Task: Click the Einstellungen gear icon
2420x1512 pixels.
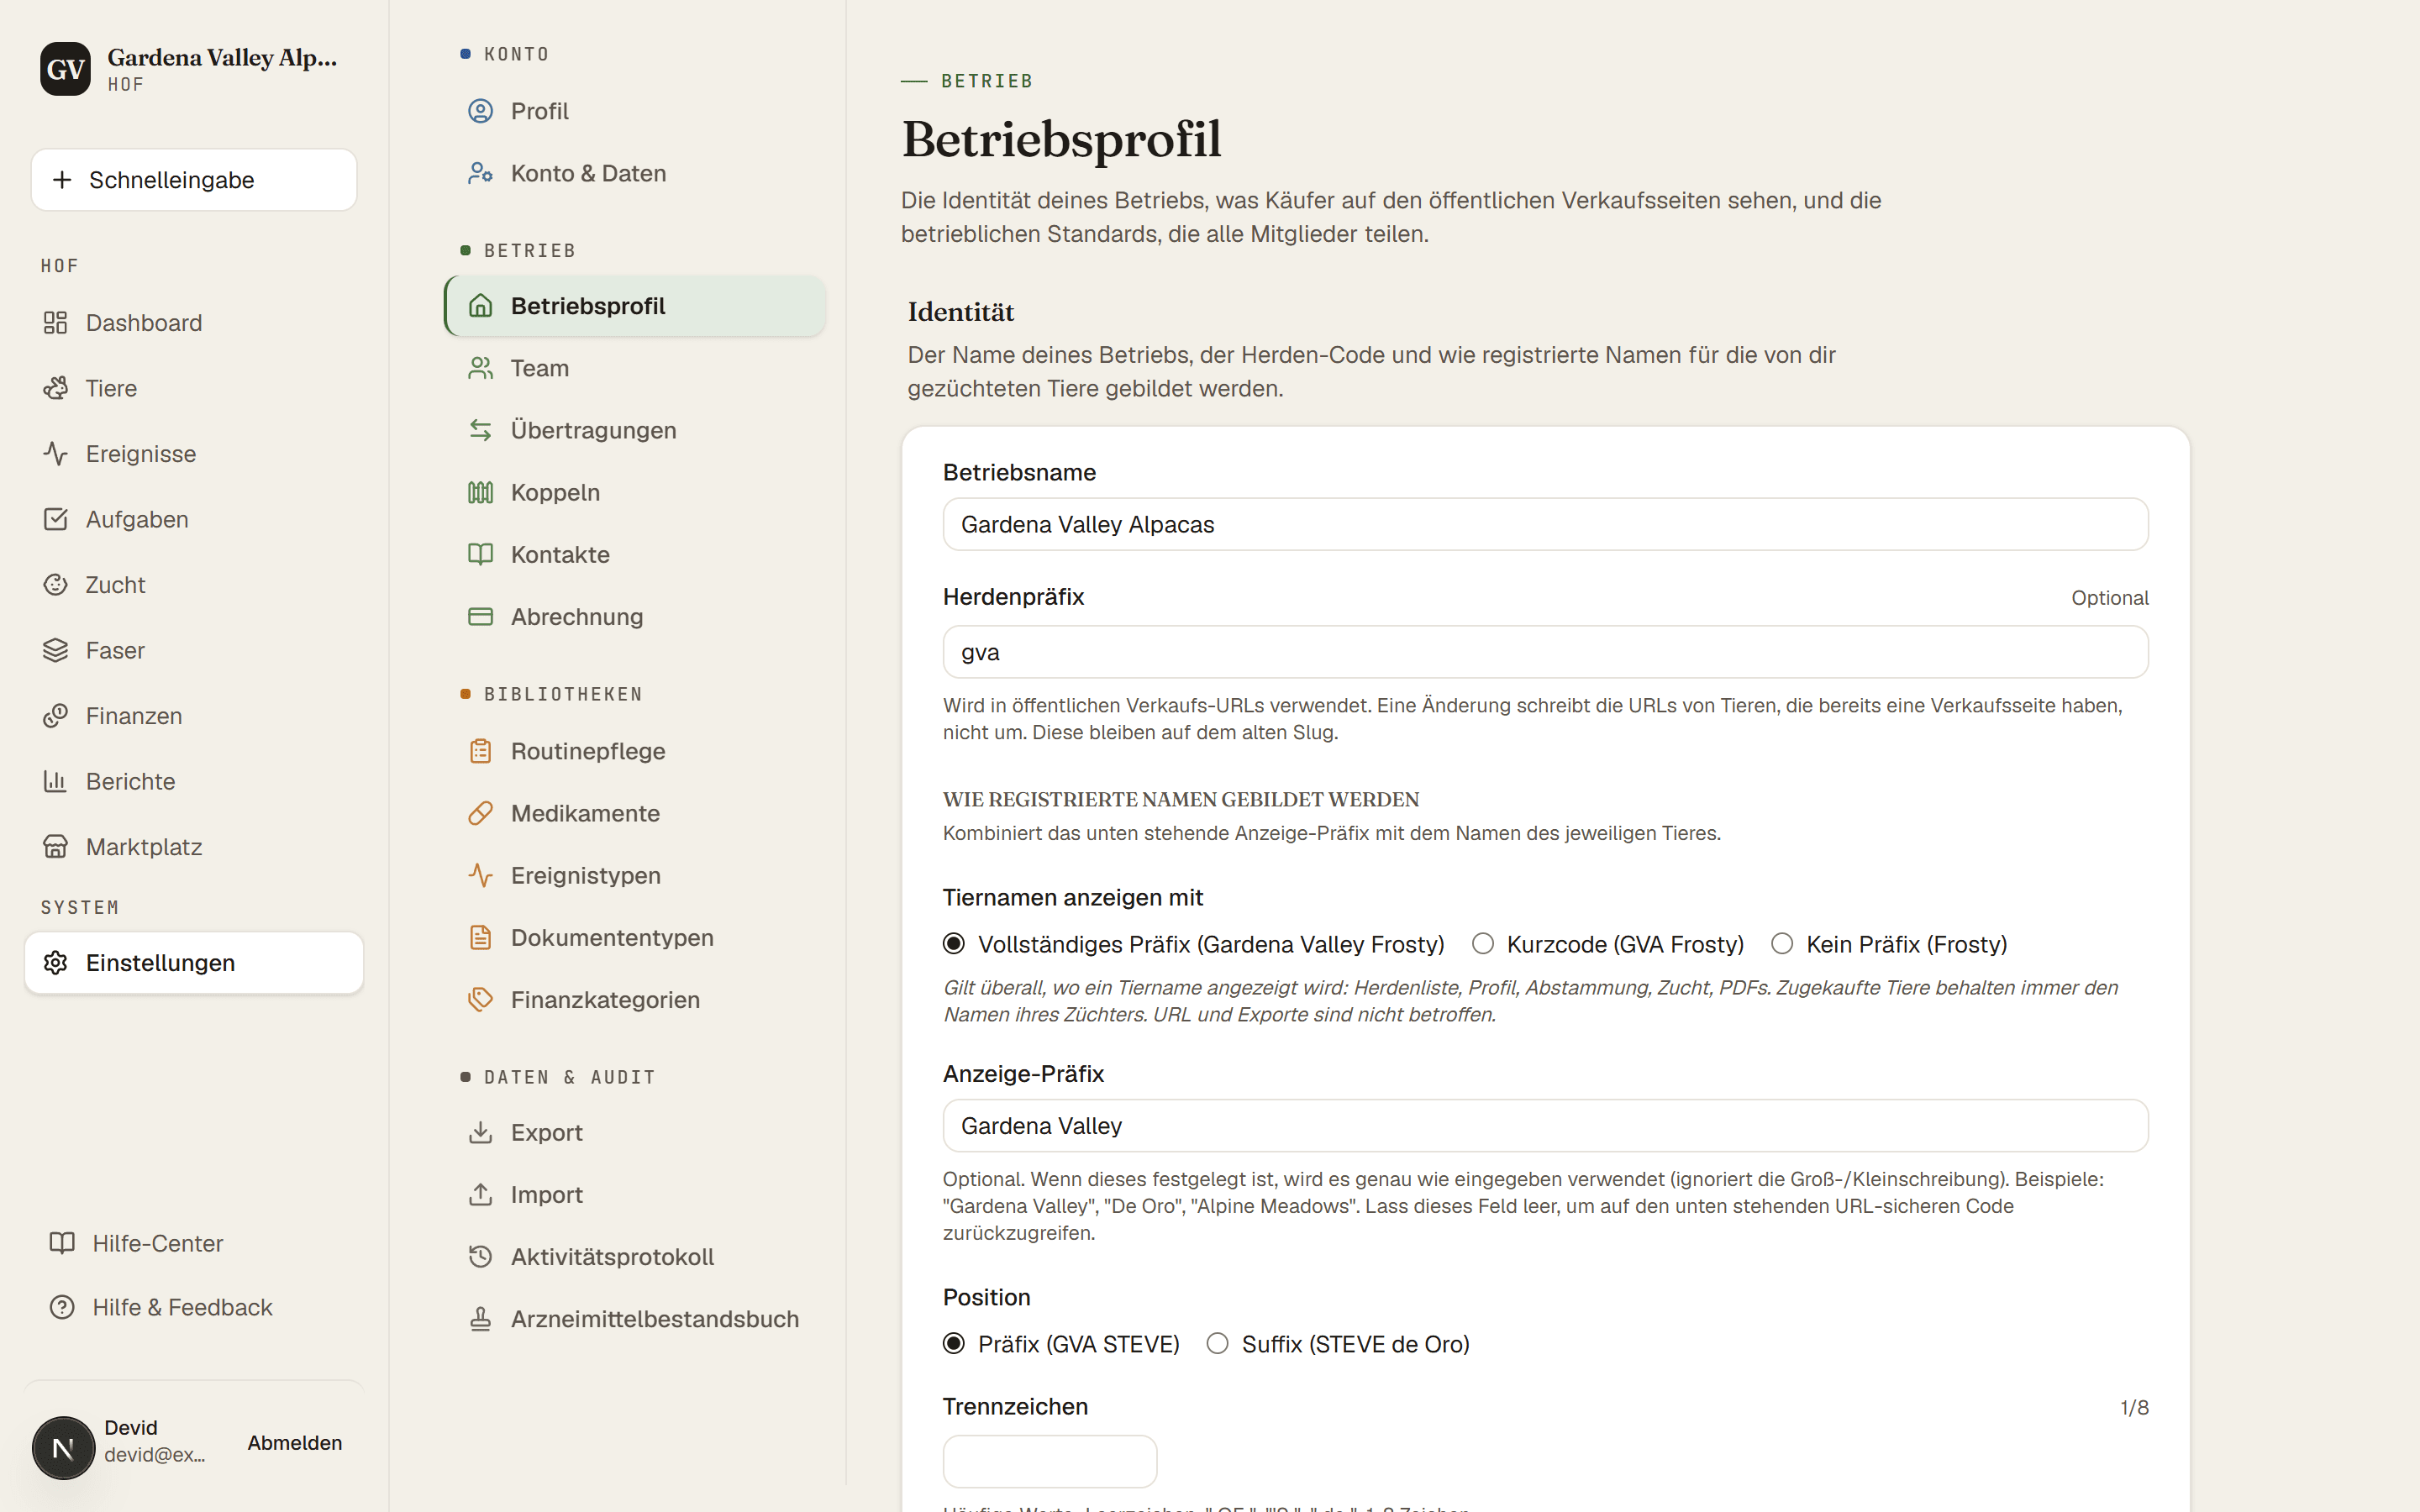Action: (55, 963)
